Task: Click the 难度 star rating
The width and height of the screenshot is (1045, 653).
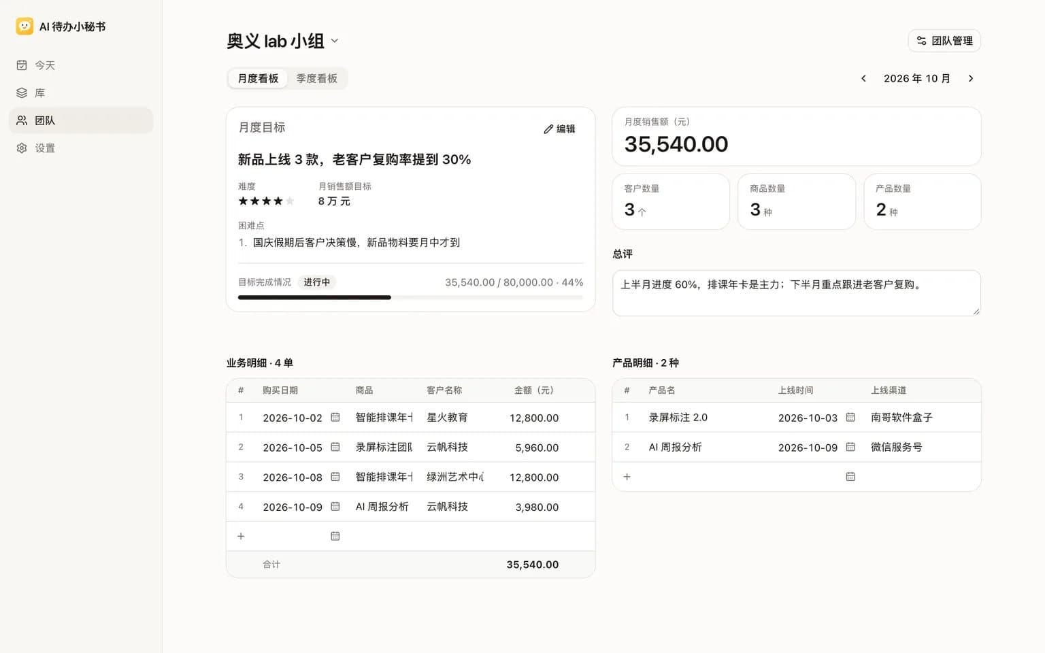Action: pos(266,201)
